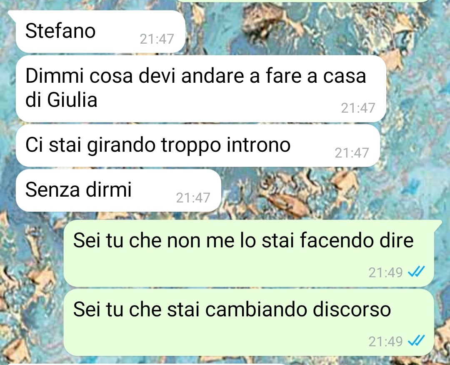The width and height of the screenshot is (450, 365).
Task: Tap the 21:47 timestamp on 'di Giulia' bubble
Action: click(358, 108)
